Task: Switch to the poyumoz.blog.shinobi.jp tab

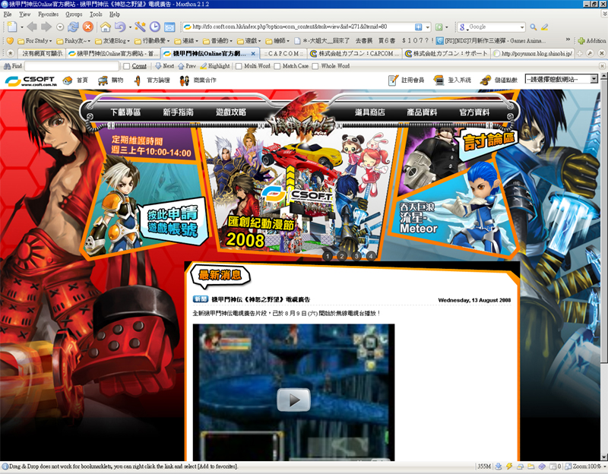Action: (x=534, y=53)
